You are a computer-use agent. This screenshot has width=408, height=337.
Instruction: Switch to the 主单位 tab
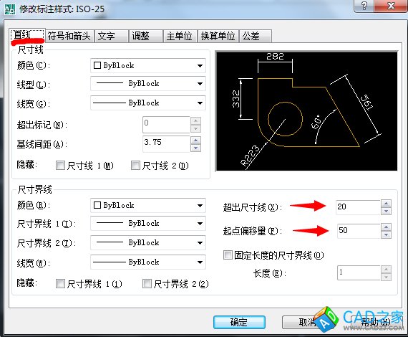[179, 36]
